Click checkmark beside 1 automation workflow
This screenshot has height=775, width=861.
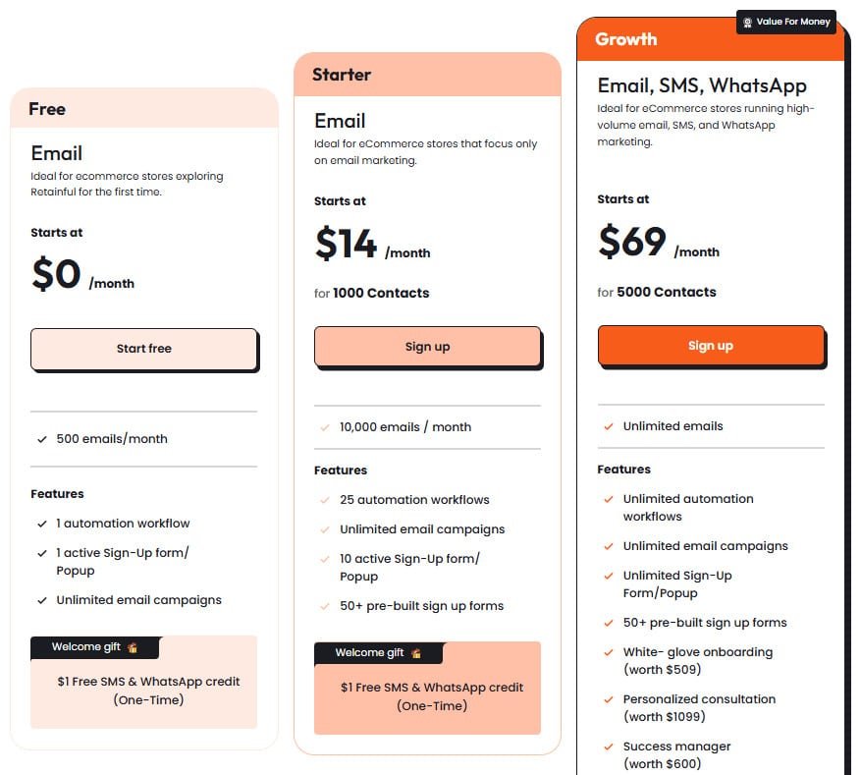click(41, 524)
